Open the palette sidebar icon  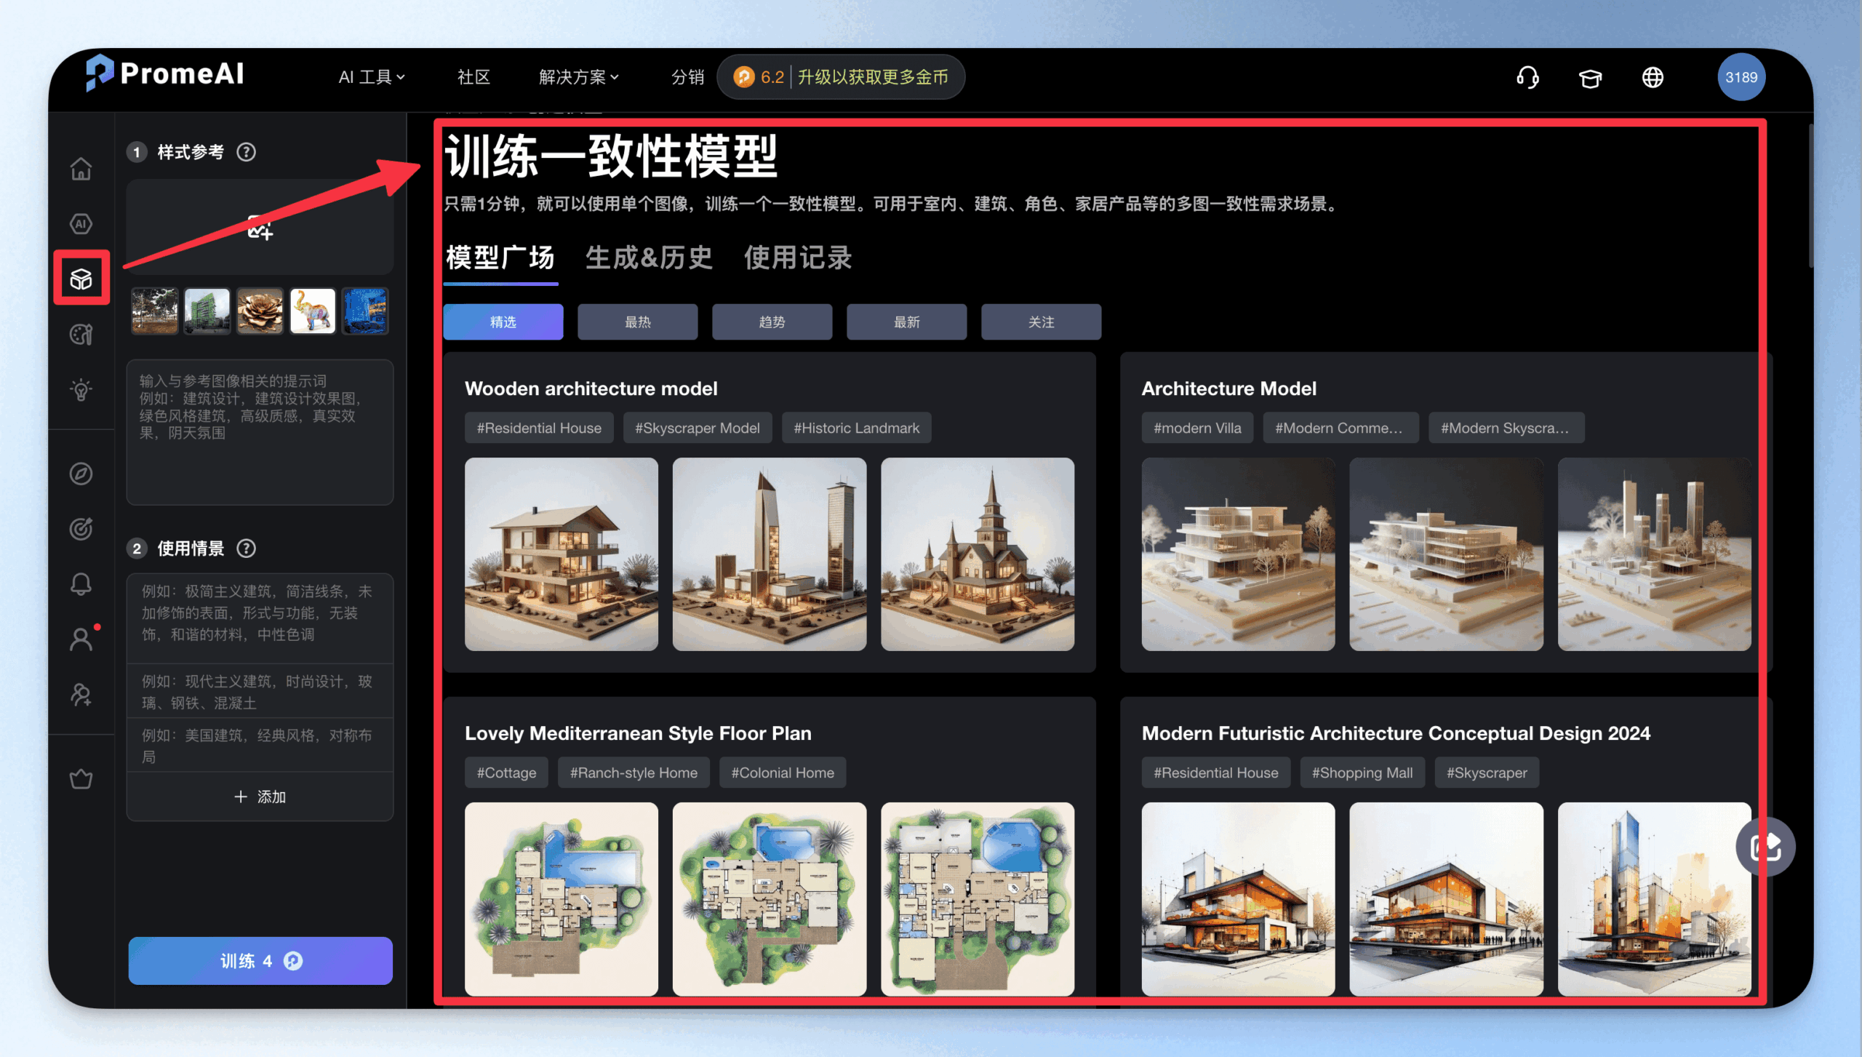coord(81,335)
